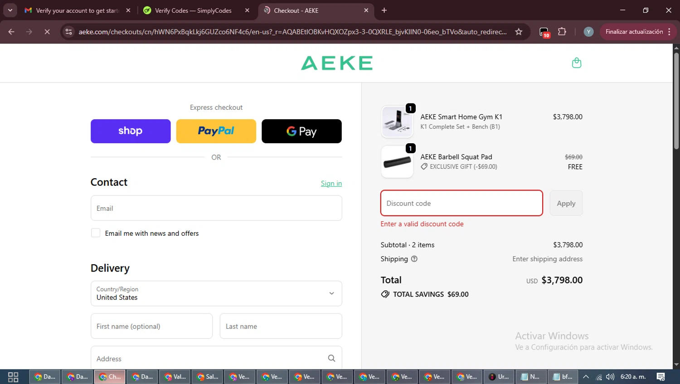Focus the First name (optional) field
This screenshot has width=680, height=384.
click(151, 326)
